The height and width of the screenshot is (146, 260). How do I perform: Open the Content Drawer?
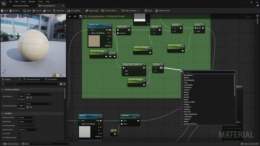(x=11, y=144)
